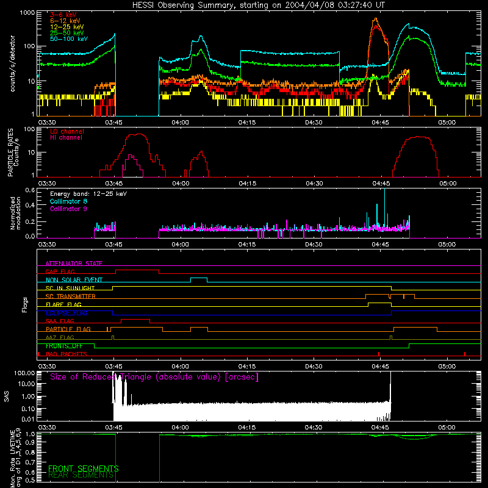Viewport: 488px width, 488px height.
Task: Click the FRONT SEGMENTS legend entry
Action: pos(84,468)
